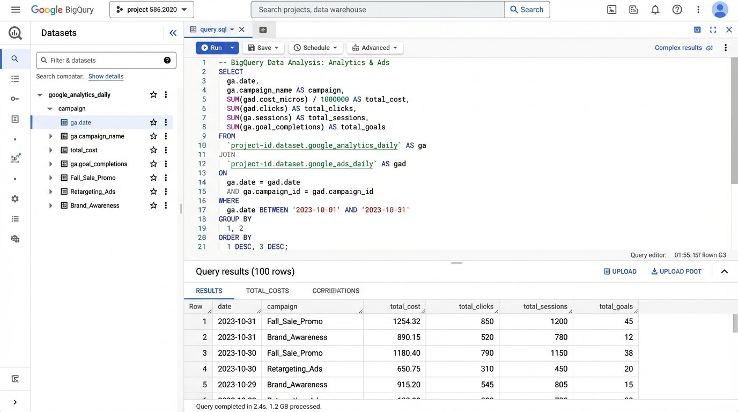Switch to the TOTAL_COSTS tab
This screenshot has width=738, height=412.
pyautogui.click(x=267, y=290)
